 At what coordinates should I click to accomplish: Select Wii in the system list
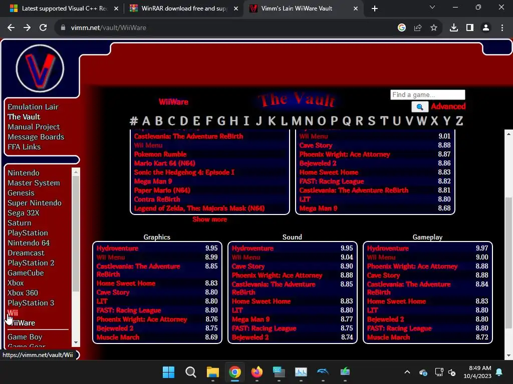pyautogui.click(x=13, y=313)
